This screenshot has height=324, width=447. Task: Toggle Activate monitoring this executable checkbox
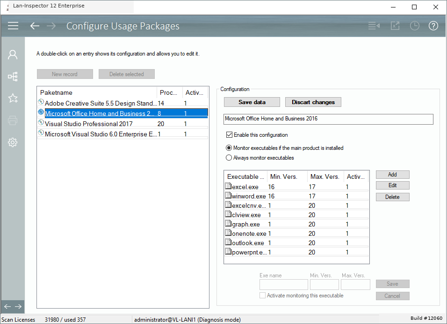263,295
